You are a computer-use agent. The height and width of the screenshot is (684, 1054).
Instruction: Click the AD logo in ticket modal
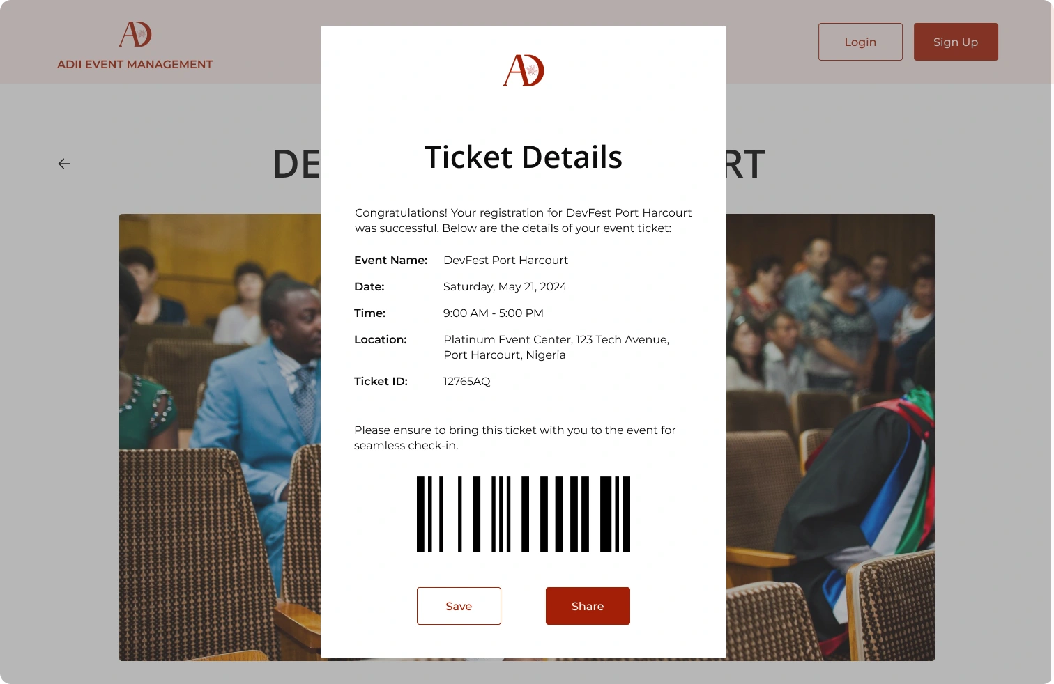(524, 70)
